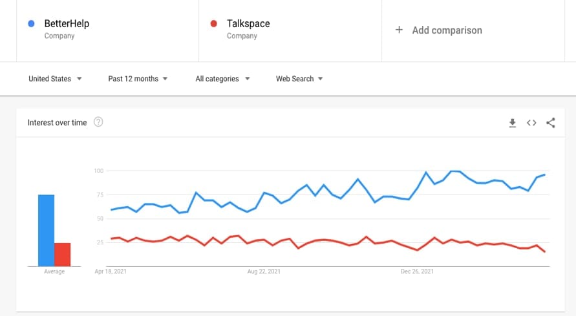Click the share icon
The image size is (576, 316).
coord(551,123)
